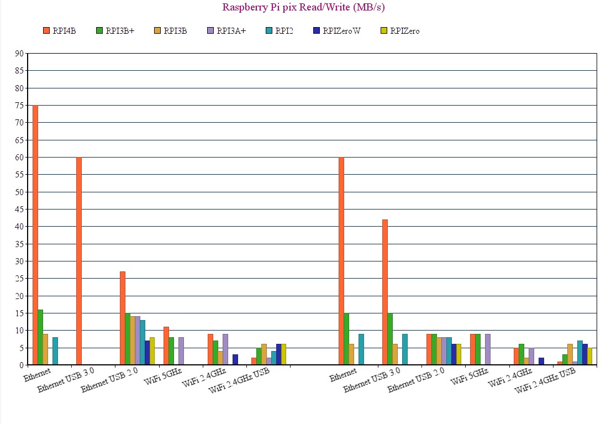Click the first WiFi 5GHz axis label
Viewport: 606px width, 424px height.
[163, 376]
